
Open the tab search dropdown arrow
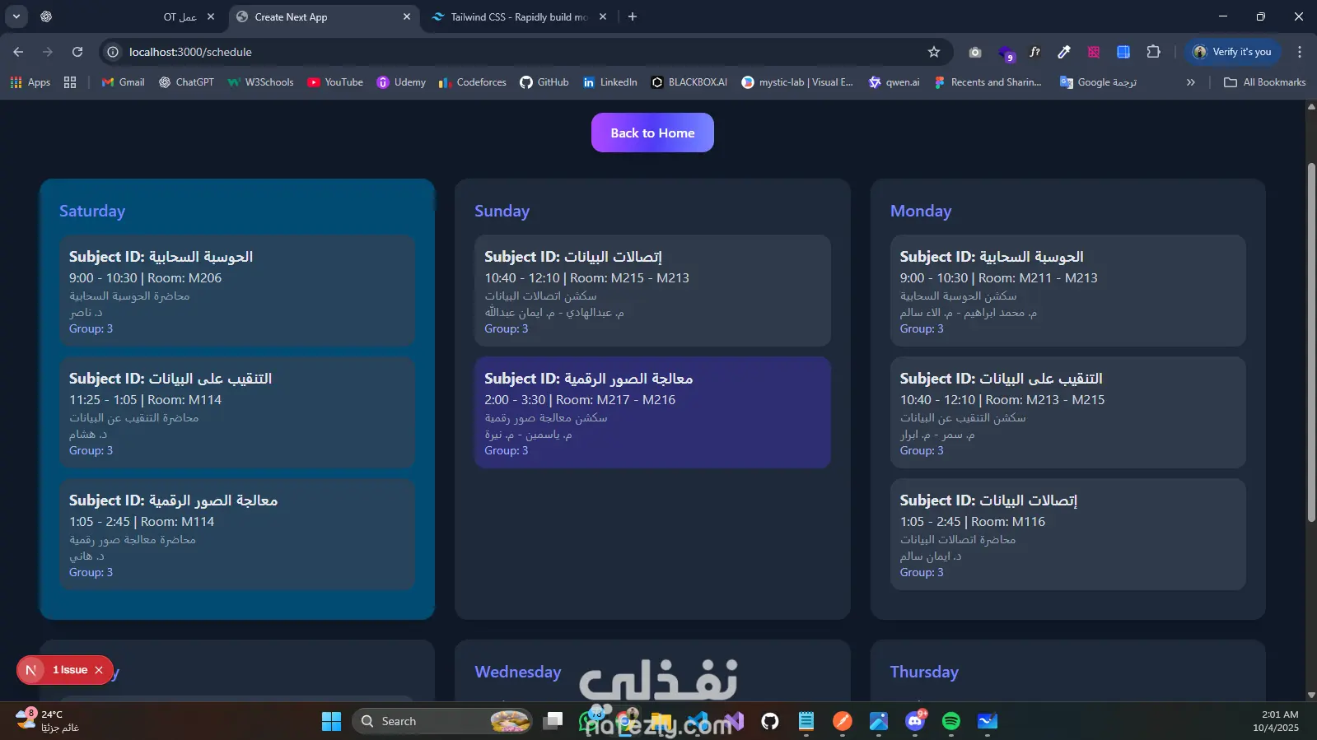click(x=16, y=16)
